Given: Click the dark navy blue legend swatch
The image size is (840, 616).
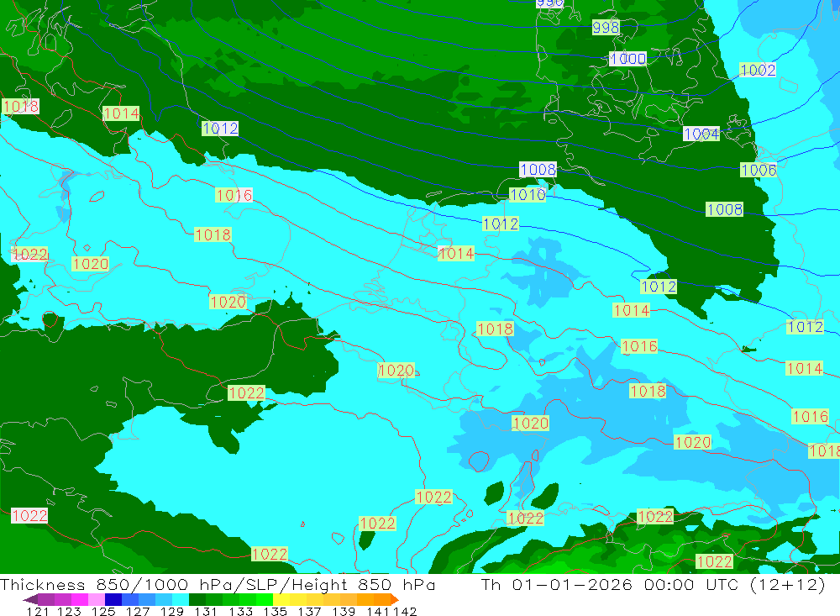Looking at the screenshot, I should click(x=113, y=599).
